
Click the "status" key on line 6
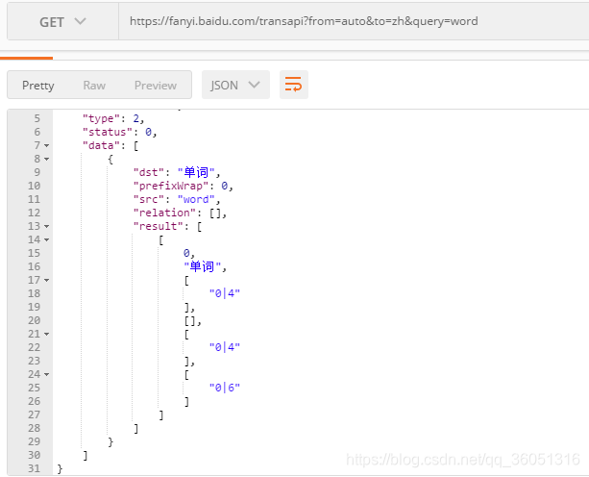(108, 132)
